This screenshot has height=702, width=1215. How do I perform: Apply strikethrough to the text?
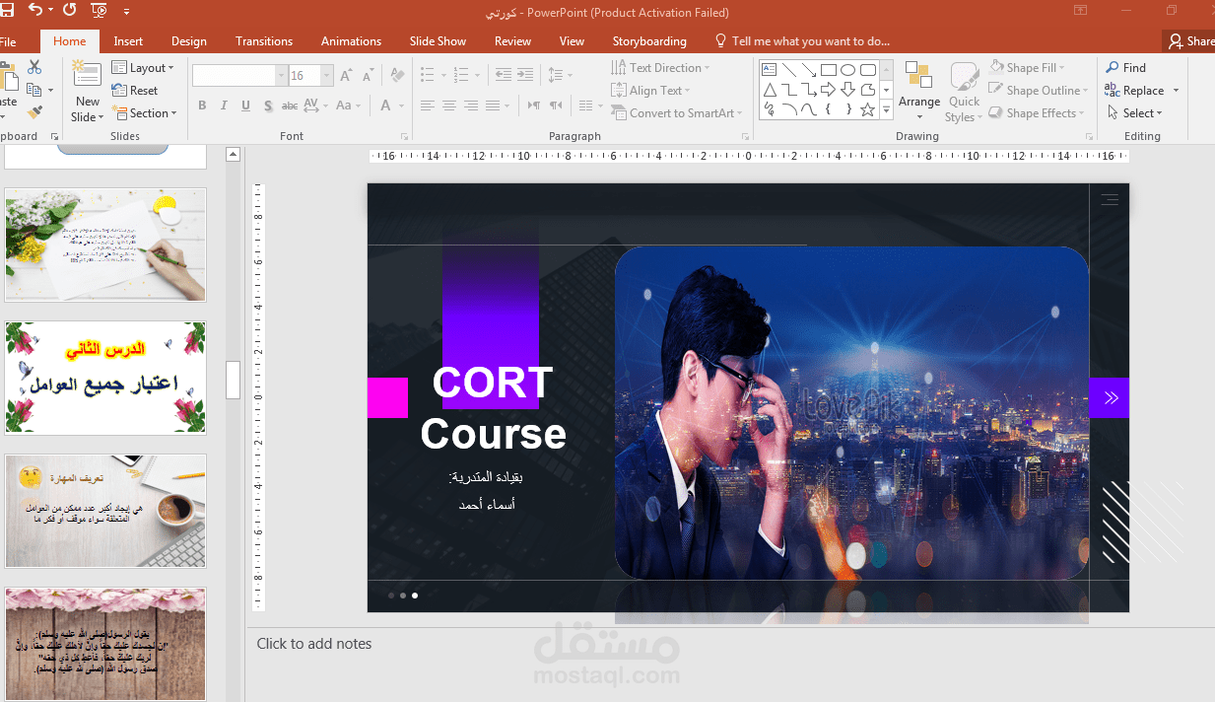[x=289, y=105]
